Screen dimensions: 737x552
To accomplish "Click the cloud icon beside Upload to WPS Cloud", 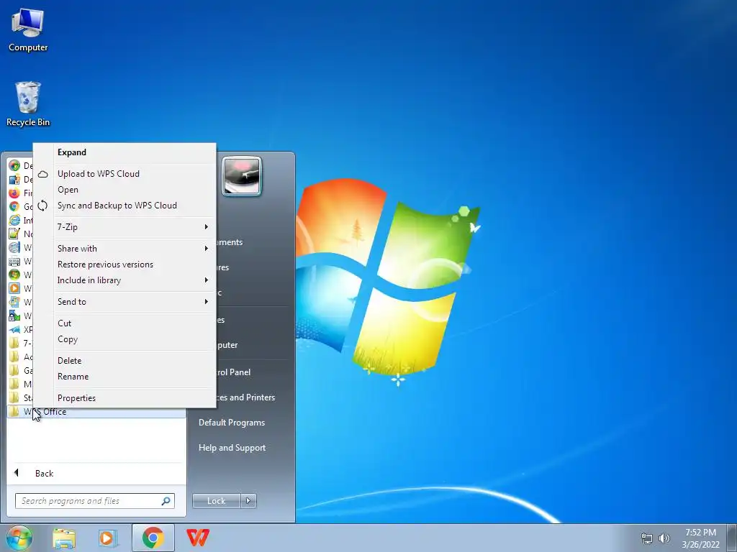I will tap(42, 174).
